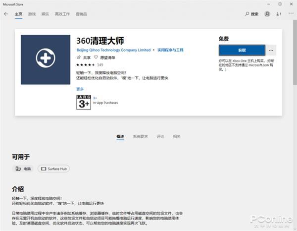This screenshot has height=231, width=297.
Task: Click the Surface Hub device chip
Action: click(x=53, y=169)
